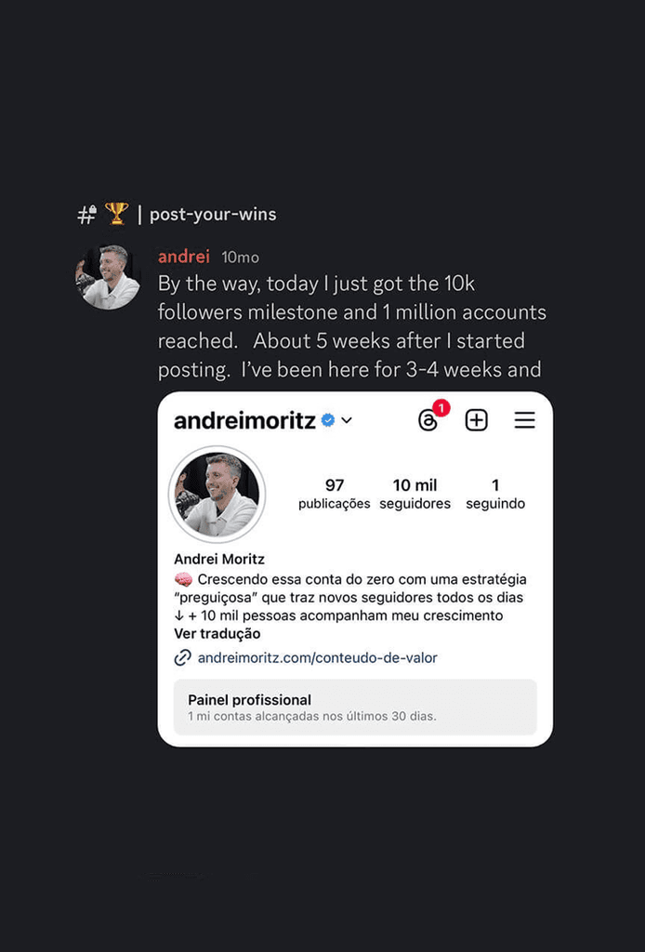Click the 10mo message timestamp

pos(241,258)
